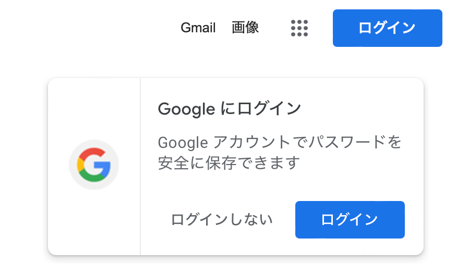
Task: Open the Google apps grid icon
Action: (299, 28)
